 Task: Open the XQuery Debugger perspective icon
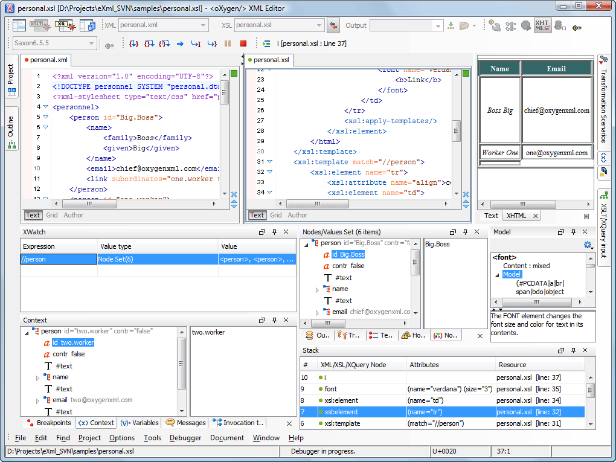(x=65, y=25)
